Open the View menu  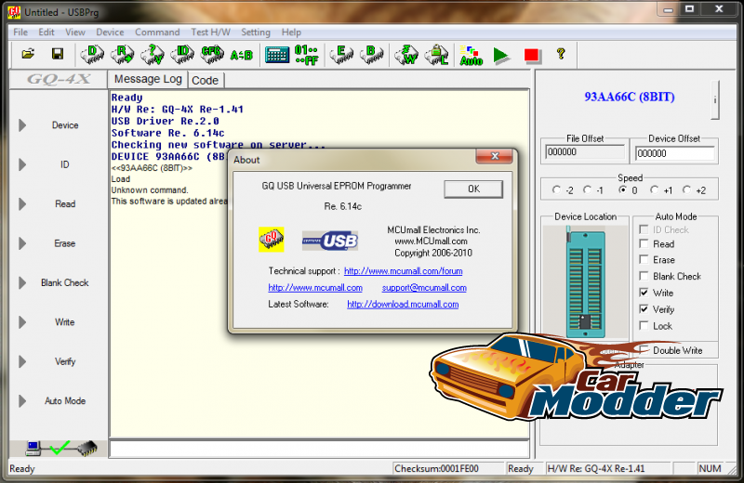pyautogui.click(x=75, y=33)
